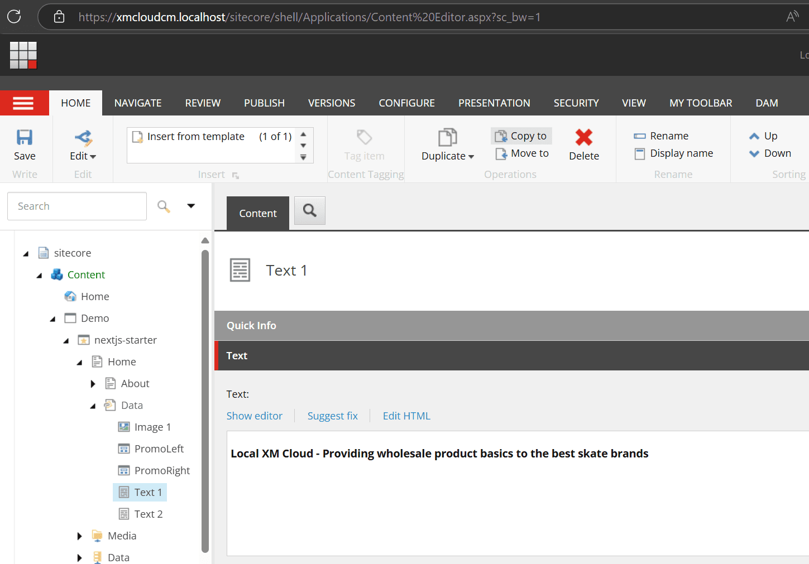Open search options dropdown arrow
This screenshot has width=809, height=564.
coord(191,206)
